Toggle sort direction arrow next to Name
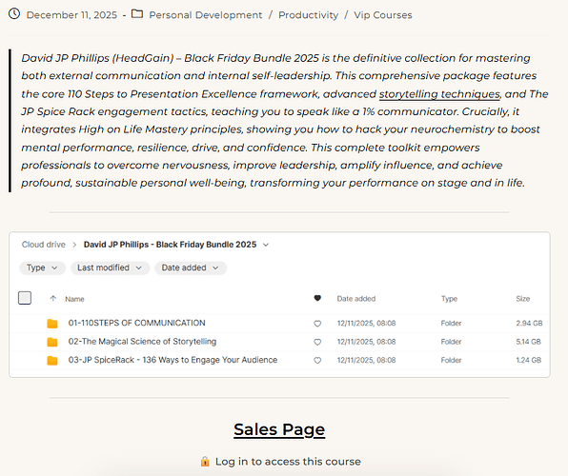Image resolution: width=568 pixels, height=476 pixels. coord(52,298)
